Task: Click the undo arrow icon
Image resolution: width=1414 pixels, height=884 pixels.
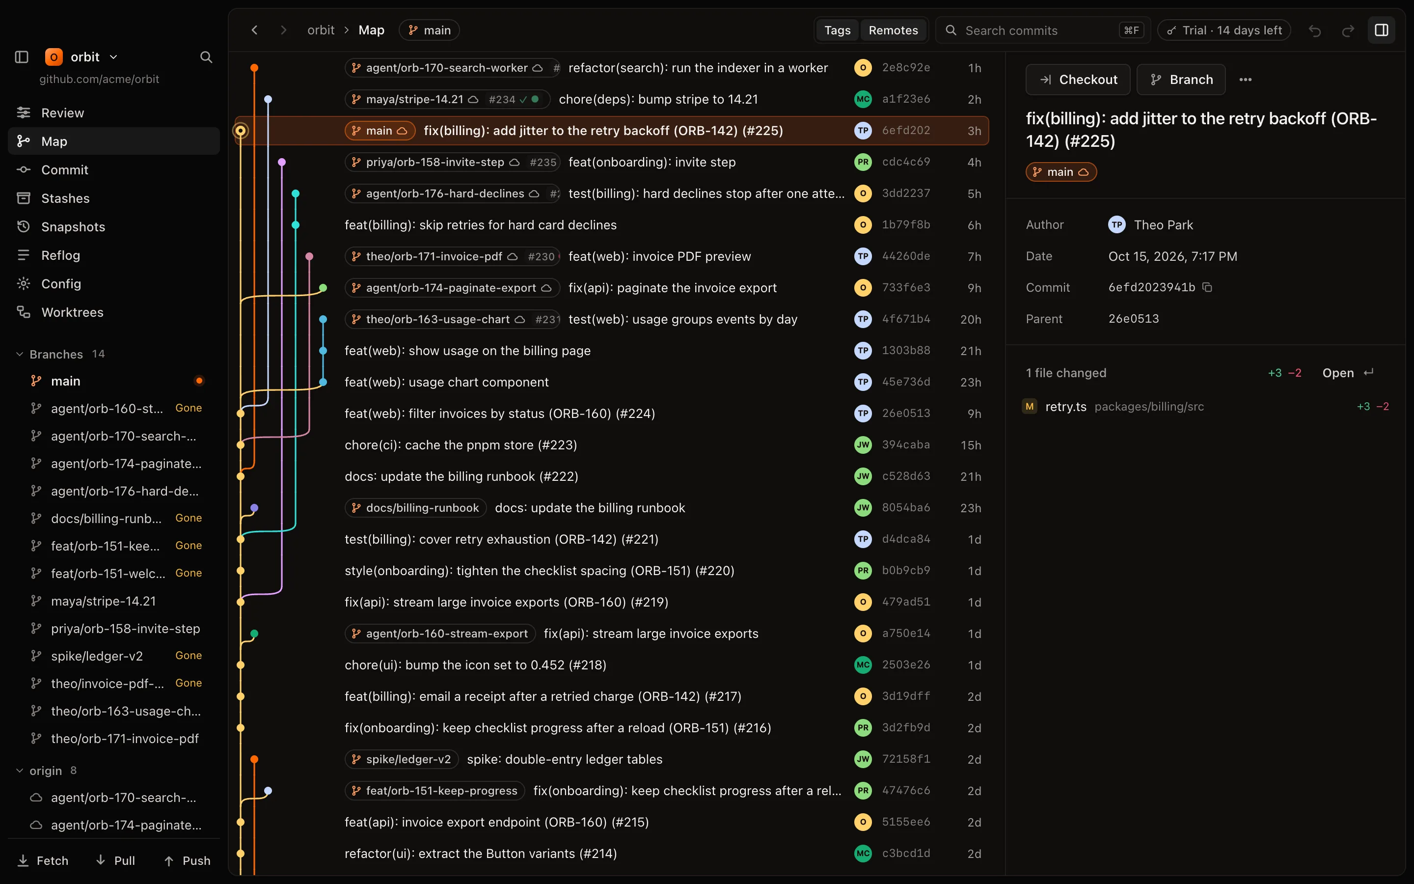Action: [x=1315, y=30]
